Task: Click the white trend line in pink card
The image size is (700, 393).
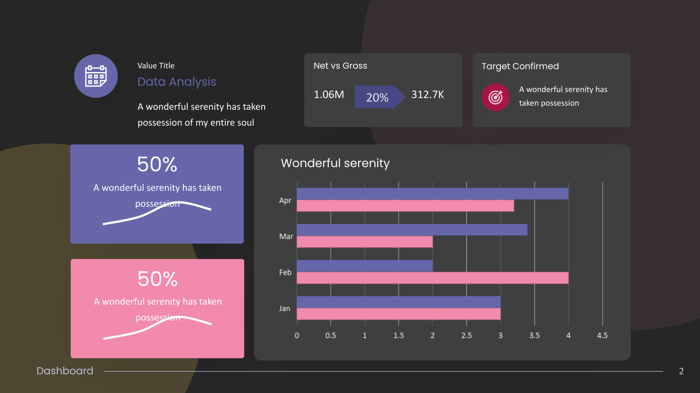Action: (157, 327)
